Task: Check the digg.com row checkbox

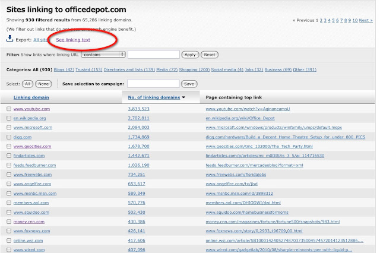Action: tap(9, 137)
